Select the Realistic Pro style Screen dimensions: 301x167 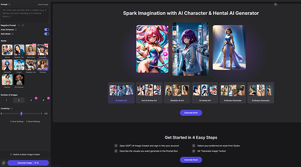(19, 50)
